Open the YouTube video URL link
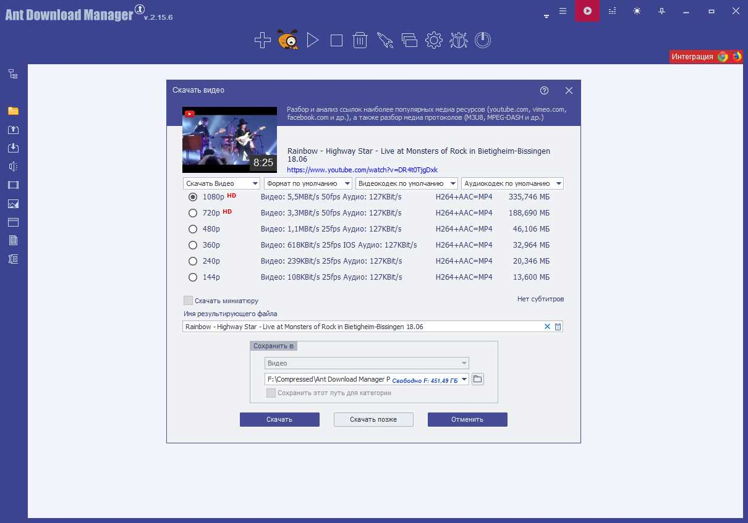Image resolution: width=748 pixels, height=523 pixels. coord(362,170)
